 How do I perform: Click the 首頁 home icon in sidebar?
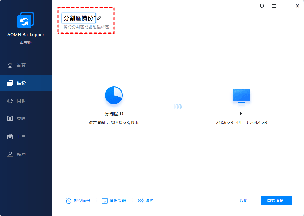[x=10, y=65]
